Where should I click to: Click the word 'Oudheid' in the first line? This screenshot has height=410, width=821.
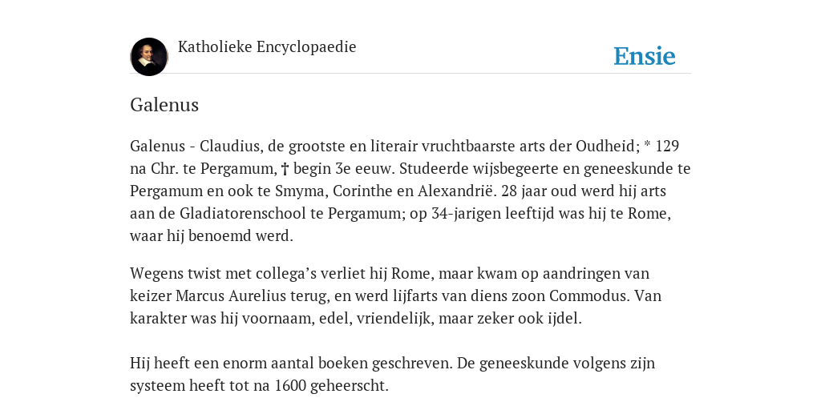(608, 146)
